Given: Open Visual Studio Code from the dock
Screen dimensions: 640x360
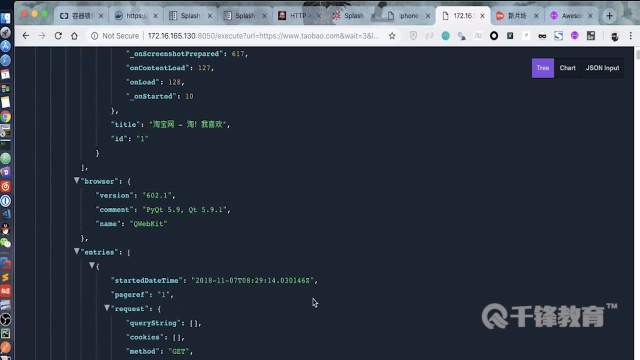Looking at the screenshot, I should pos(5,214).
